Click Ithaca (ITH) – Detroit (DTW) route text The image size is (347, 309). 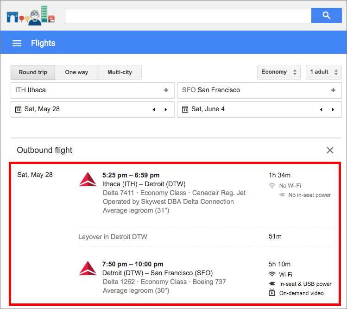click(x=144, y=184)
